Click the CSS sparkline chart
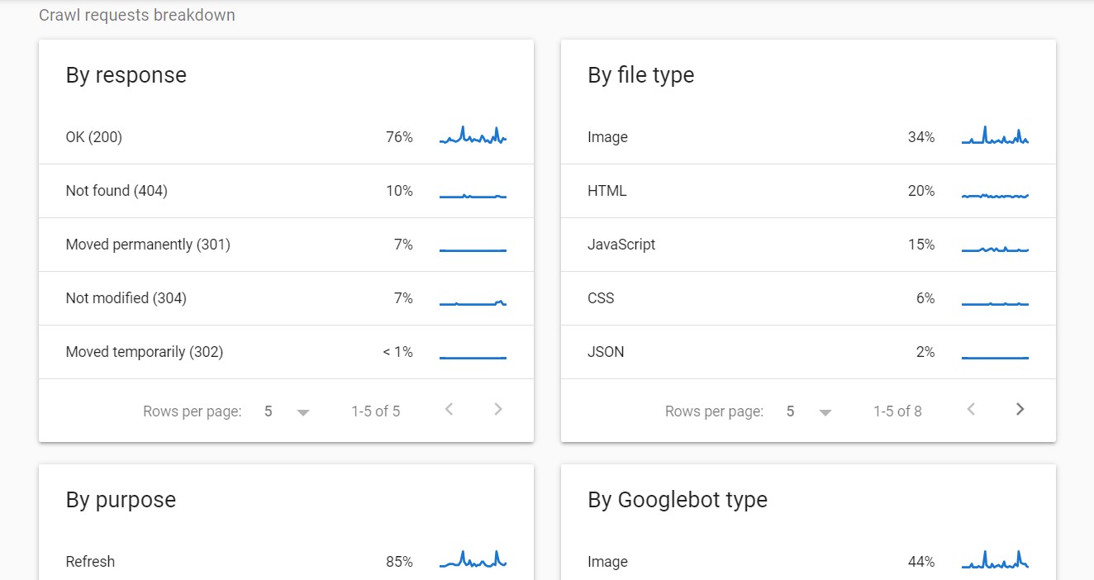Screen dimensions: 1094x580 coord(995,300)
